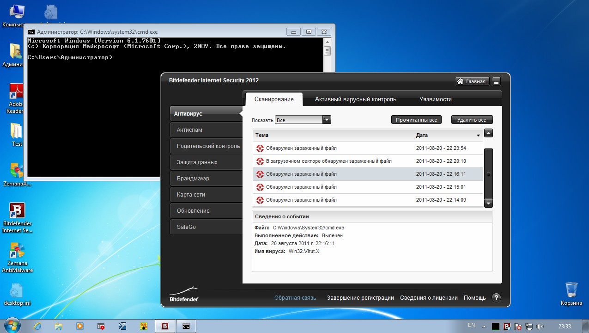The width and height of the screenshot is (589, 333).
Task: Click the EN language indicator
Action: 471,325
